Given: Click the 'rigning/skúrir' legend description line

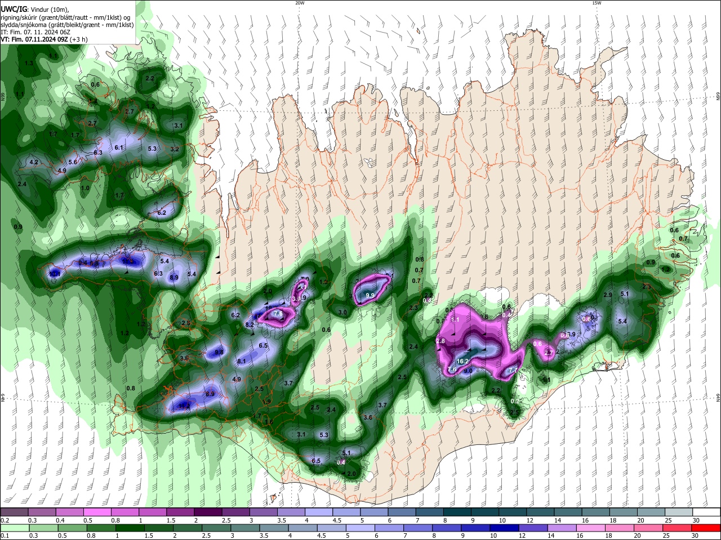Looking at the screenshot, I should pyautogui.click(x=64, y=17).
